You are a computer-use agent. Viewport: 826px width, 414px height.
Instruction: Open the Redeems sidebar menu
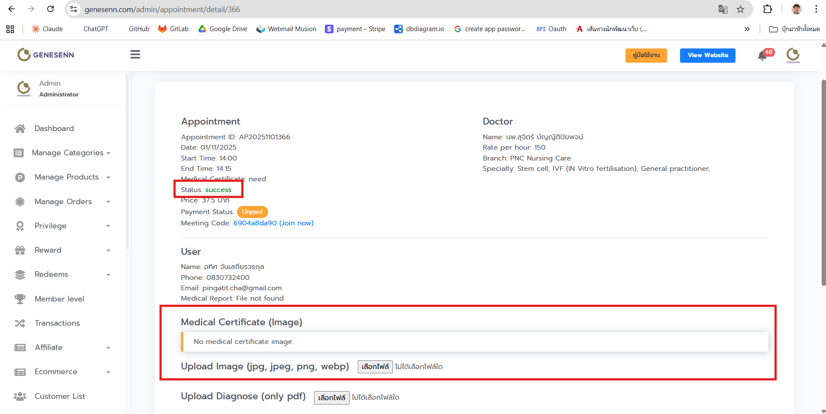pyautogui.click(x=52, y=274)
